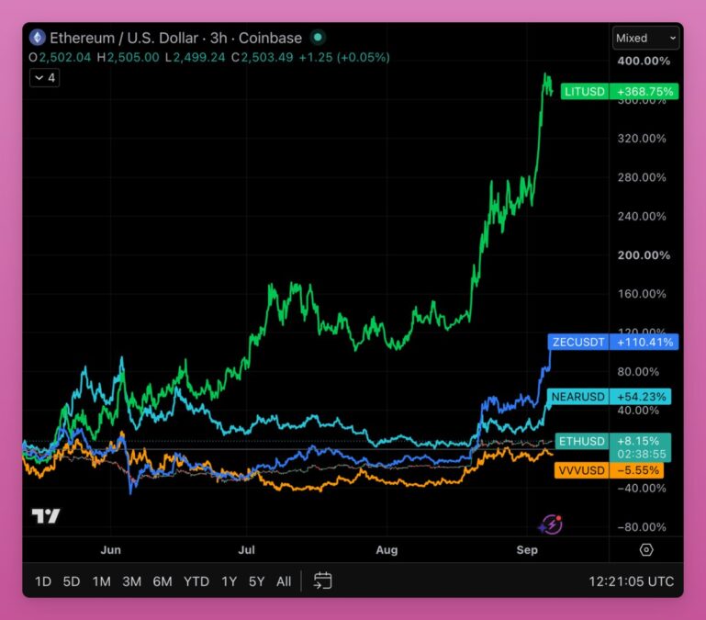Screen dimensions: 706x620
Task: Click the Ethereum logo icon
Action: coord(38,38)
